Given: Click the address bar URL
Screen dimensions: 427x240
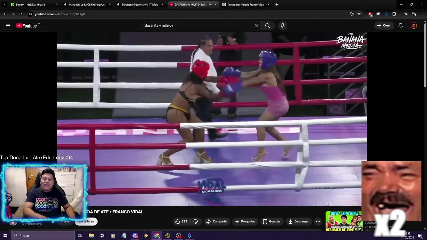Looking at the screenshot, I should 60,14.
